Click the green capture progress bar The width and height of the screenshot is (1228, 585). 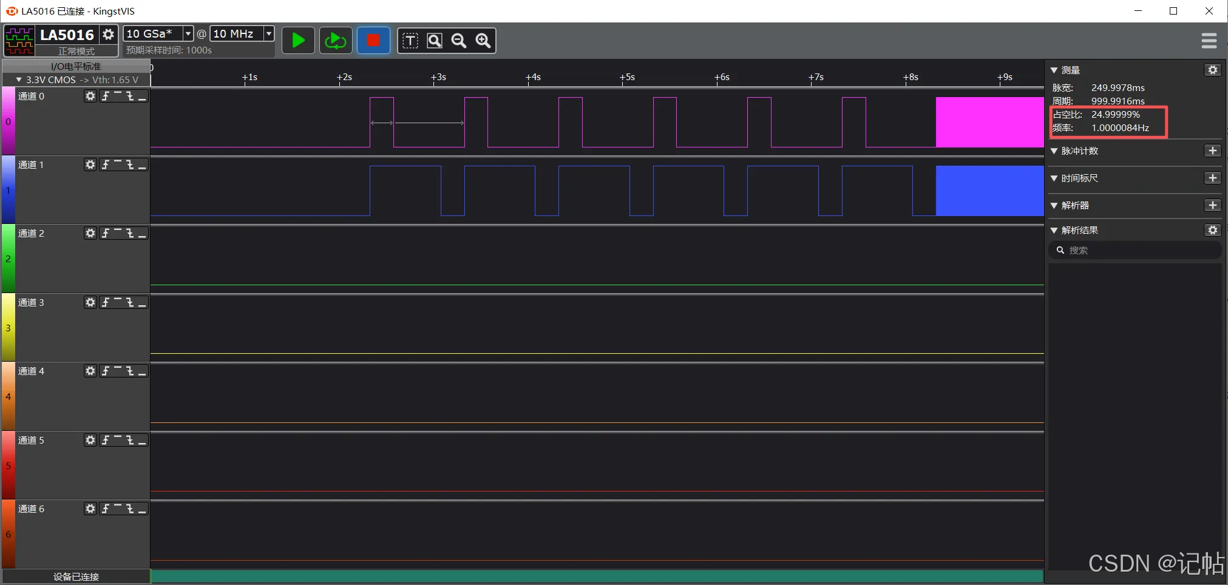(x=597, y=576)
